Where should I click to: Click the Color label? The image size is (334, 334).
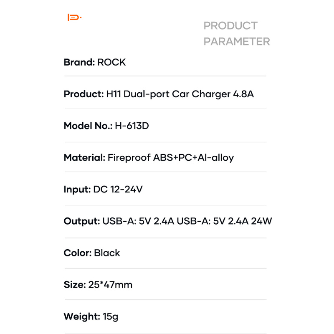click(x=77, y=253)
